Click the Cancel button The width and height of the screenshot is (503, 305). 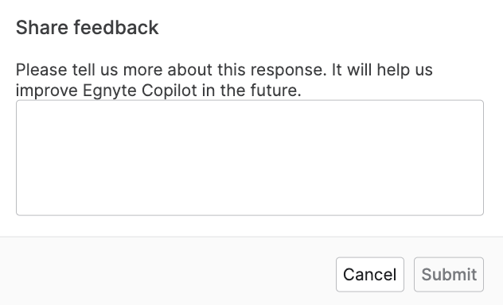coord(370,275)
